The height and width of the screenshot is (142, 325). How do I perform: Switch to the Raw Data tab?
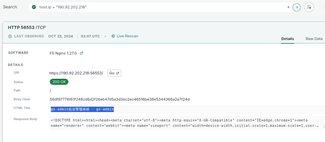[314, 39]
